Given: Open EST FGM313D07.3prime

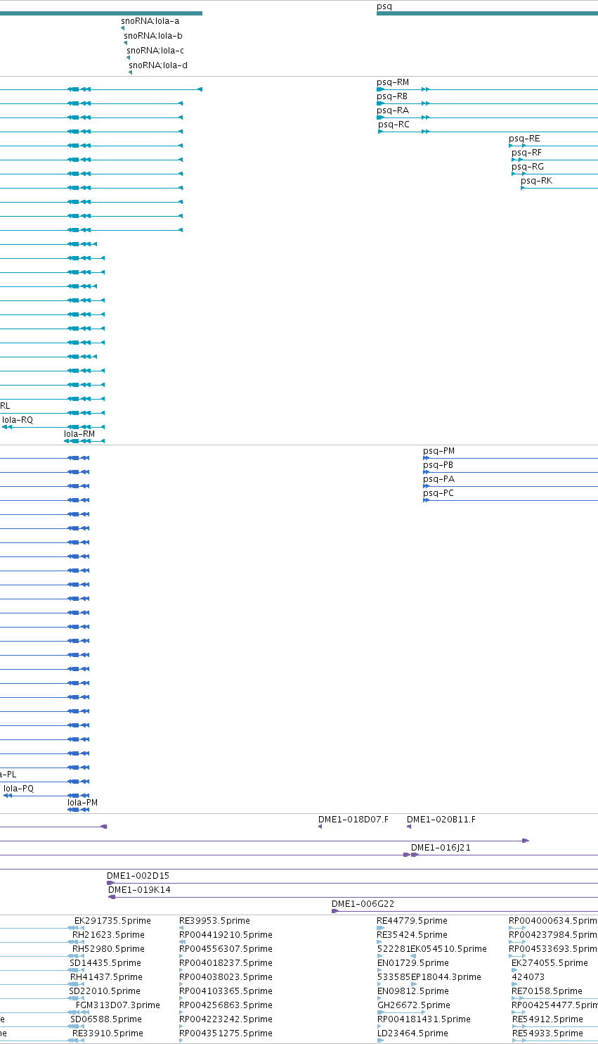Looking at the screenshot, I should [118, 1005].
